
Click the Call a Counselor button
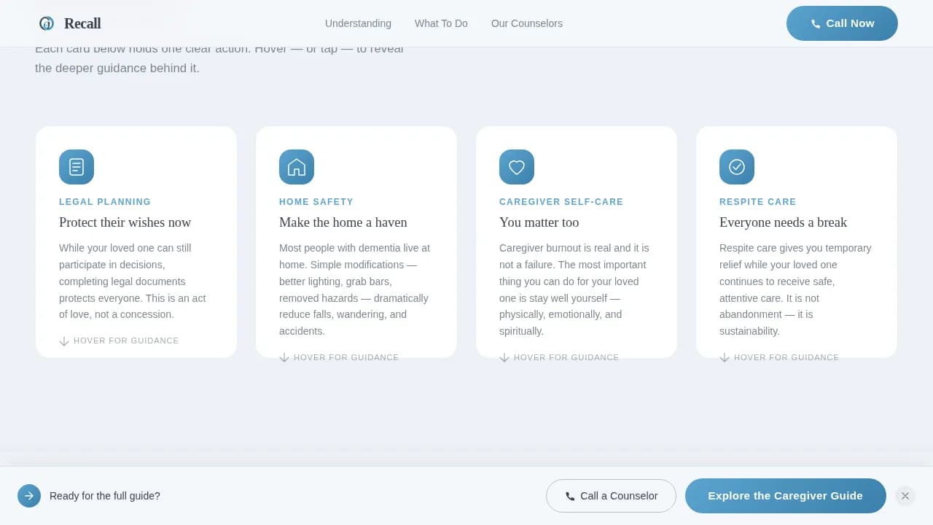611,496
